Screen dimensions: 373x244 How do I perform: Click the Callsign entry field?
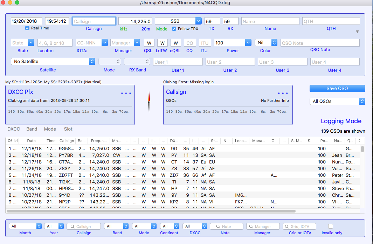click(x=94, y=21)
